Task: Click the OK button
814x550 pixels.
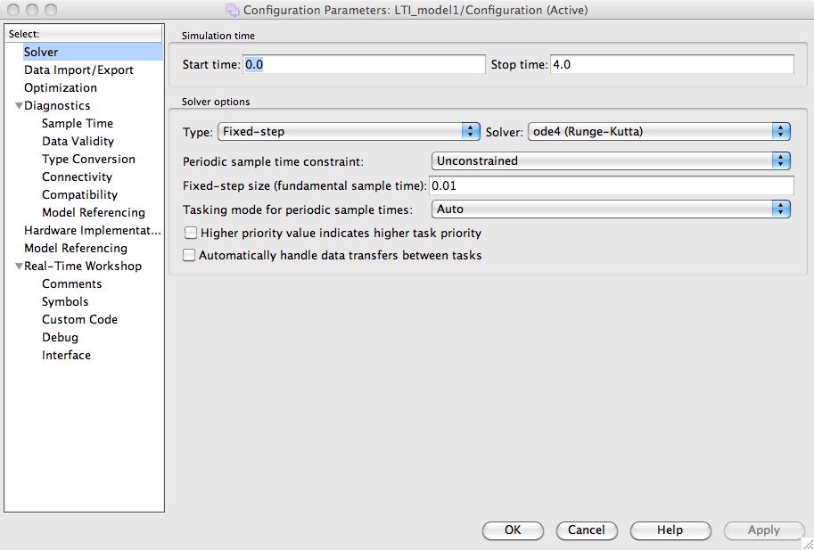Action: [x=513, y=530]
